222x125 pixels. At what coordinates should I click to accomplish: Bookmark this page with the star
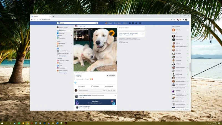click(174, 19)
